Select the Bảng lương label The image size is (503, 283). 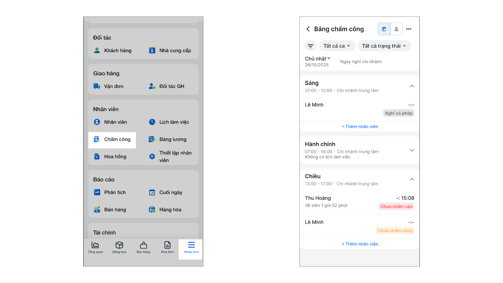173,139
